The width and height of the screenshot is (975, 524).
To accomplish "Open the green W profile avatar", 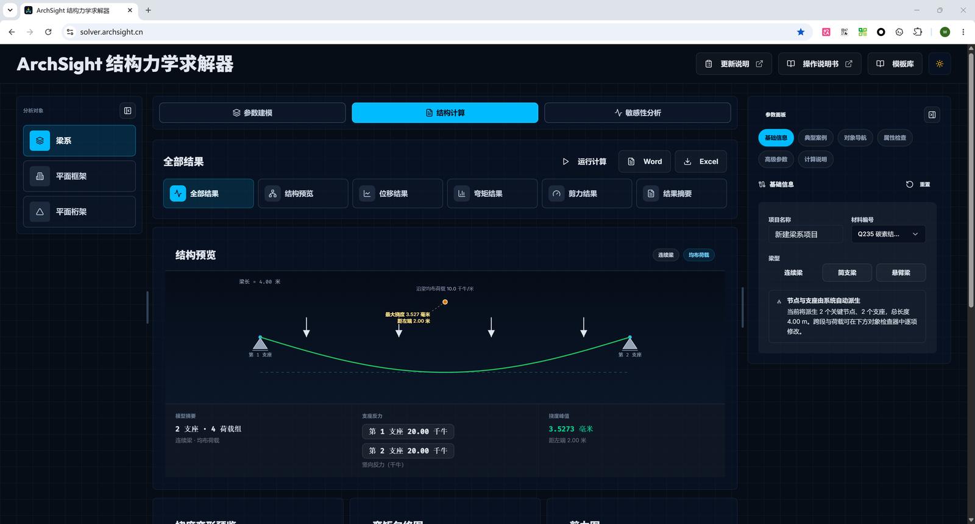I will [945, 32].
